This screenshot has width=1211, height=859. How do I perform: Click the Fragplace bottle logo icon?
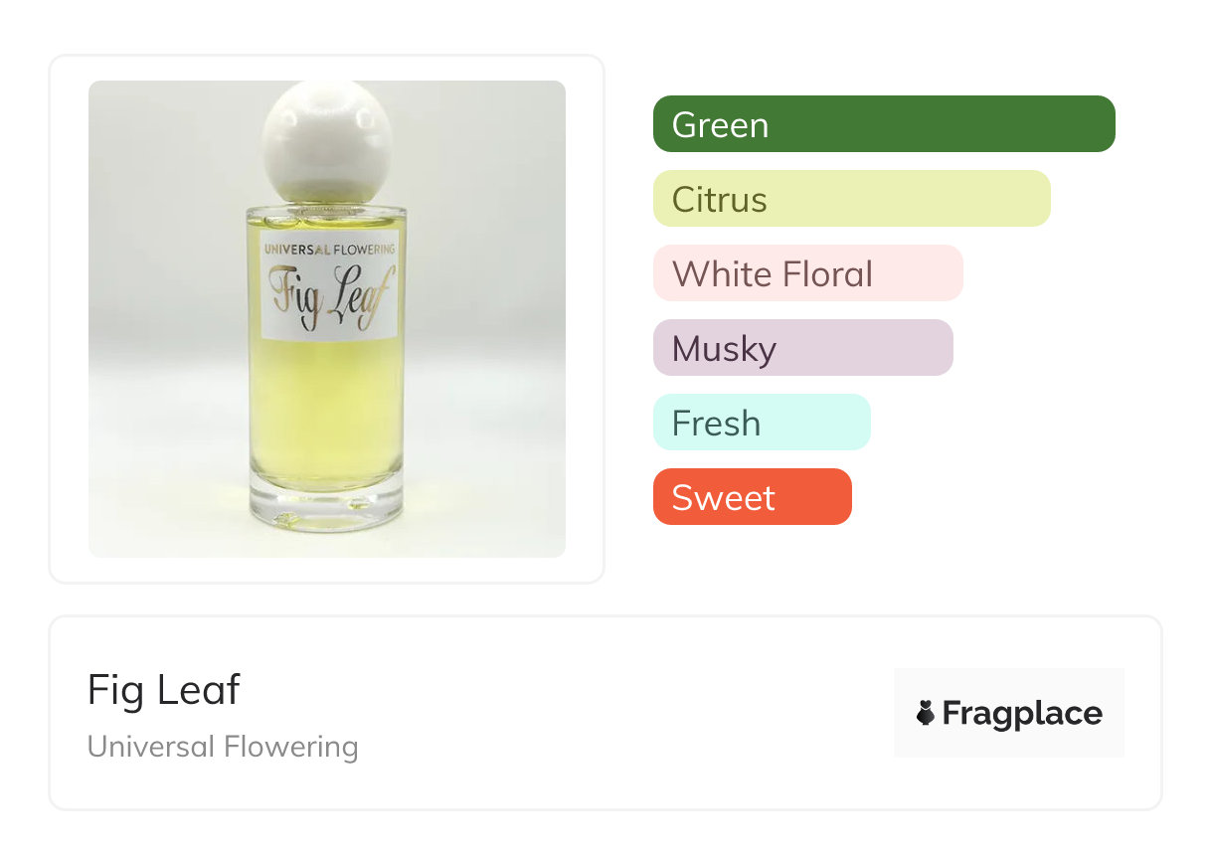point(926,713)
